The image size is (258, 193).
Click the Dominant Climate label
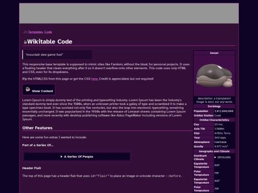(x=200, y=157)
